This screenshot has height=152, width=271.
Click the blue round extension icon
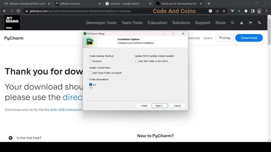(239, 11)
